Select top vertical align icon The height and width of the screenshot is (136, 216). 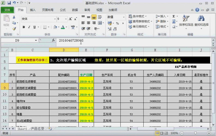(83, 17)
